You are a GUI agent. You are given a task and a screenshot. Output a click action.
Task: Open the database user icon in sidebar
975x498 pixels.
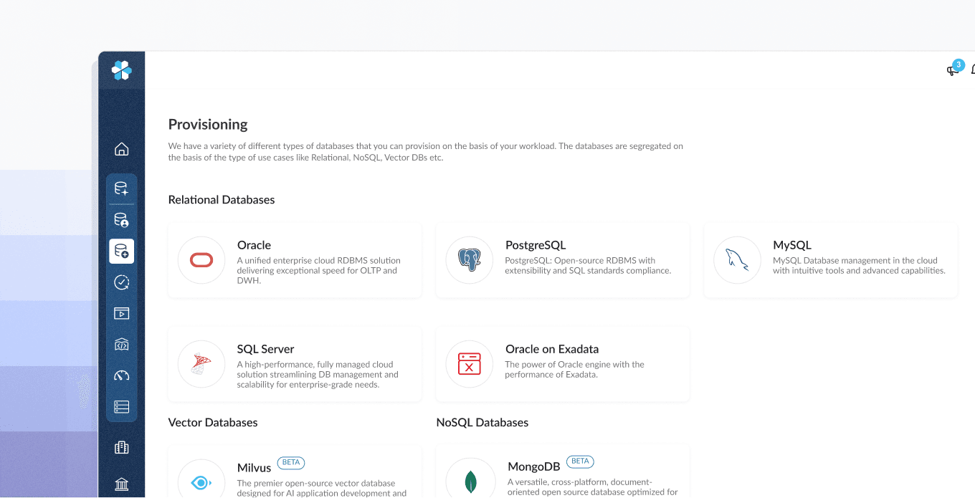[x=121, y=220]
